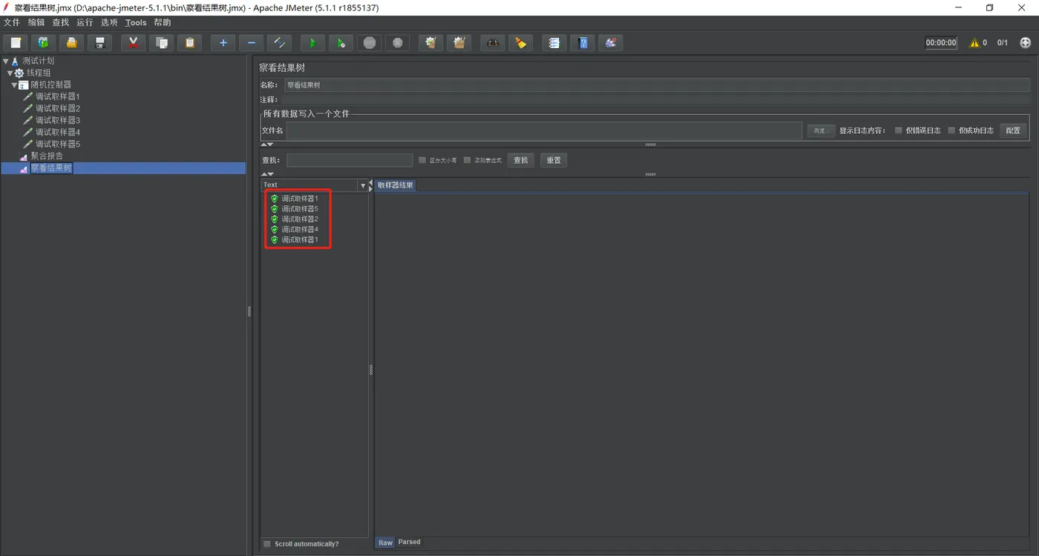Select 调试取样器5 in test plan tree
The image size is (1039, 556).
click(x=58, y=144)
